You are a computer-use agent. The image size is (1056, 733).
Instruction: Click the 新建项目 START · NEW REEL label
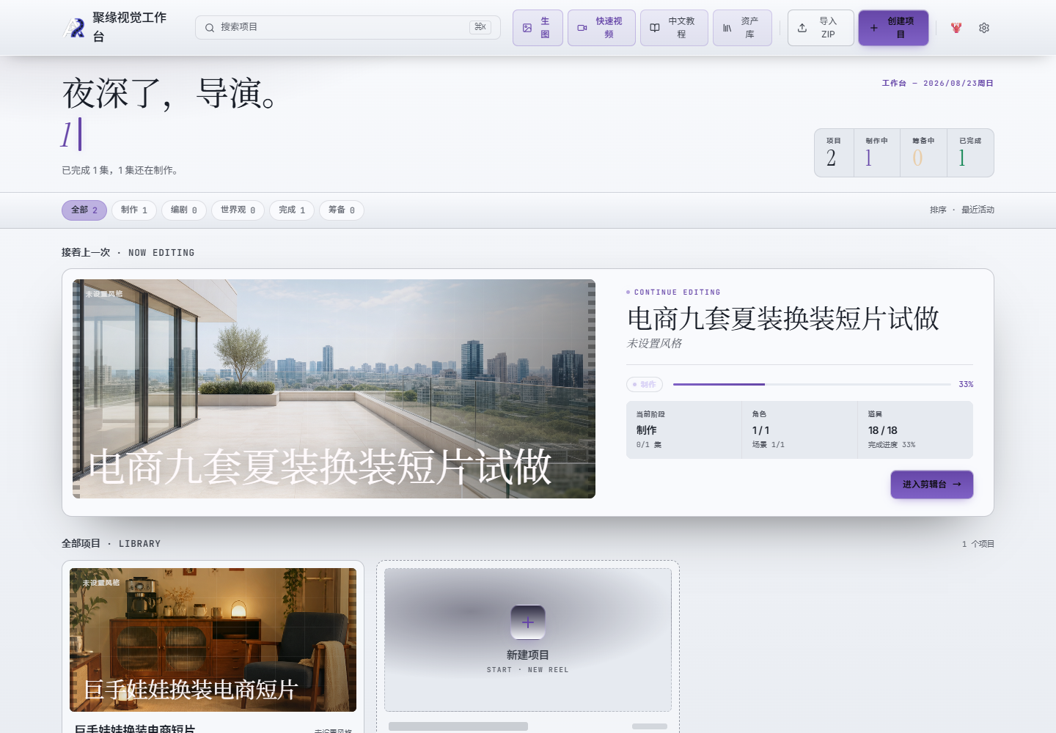click(x=528, y=661)
